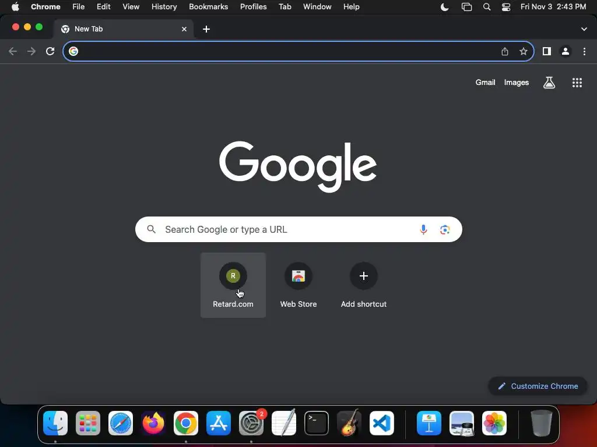Open Launchpad from the dock
597x447 pixels.
[88, 423]
